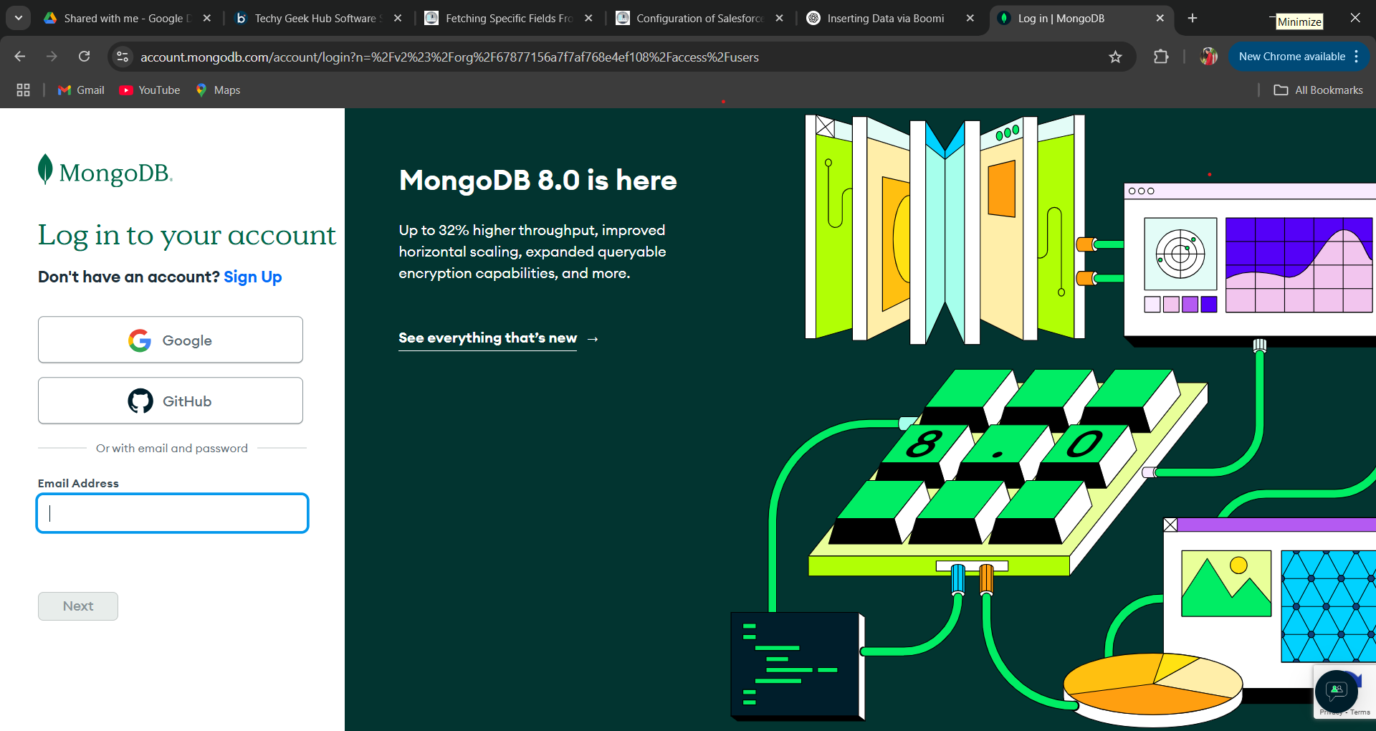Screen dimensions: 1376x731
Task: Open the All Bookmarks folder
Action: [1319, 90]
